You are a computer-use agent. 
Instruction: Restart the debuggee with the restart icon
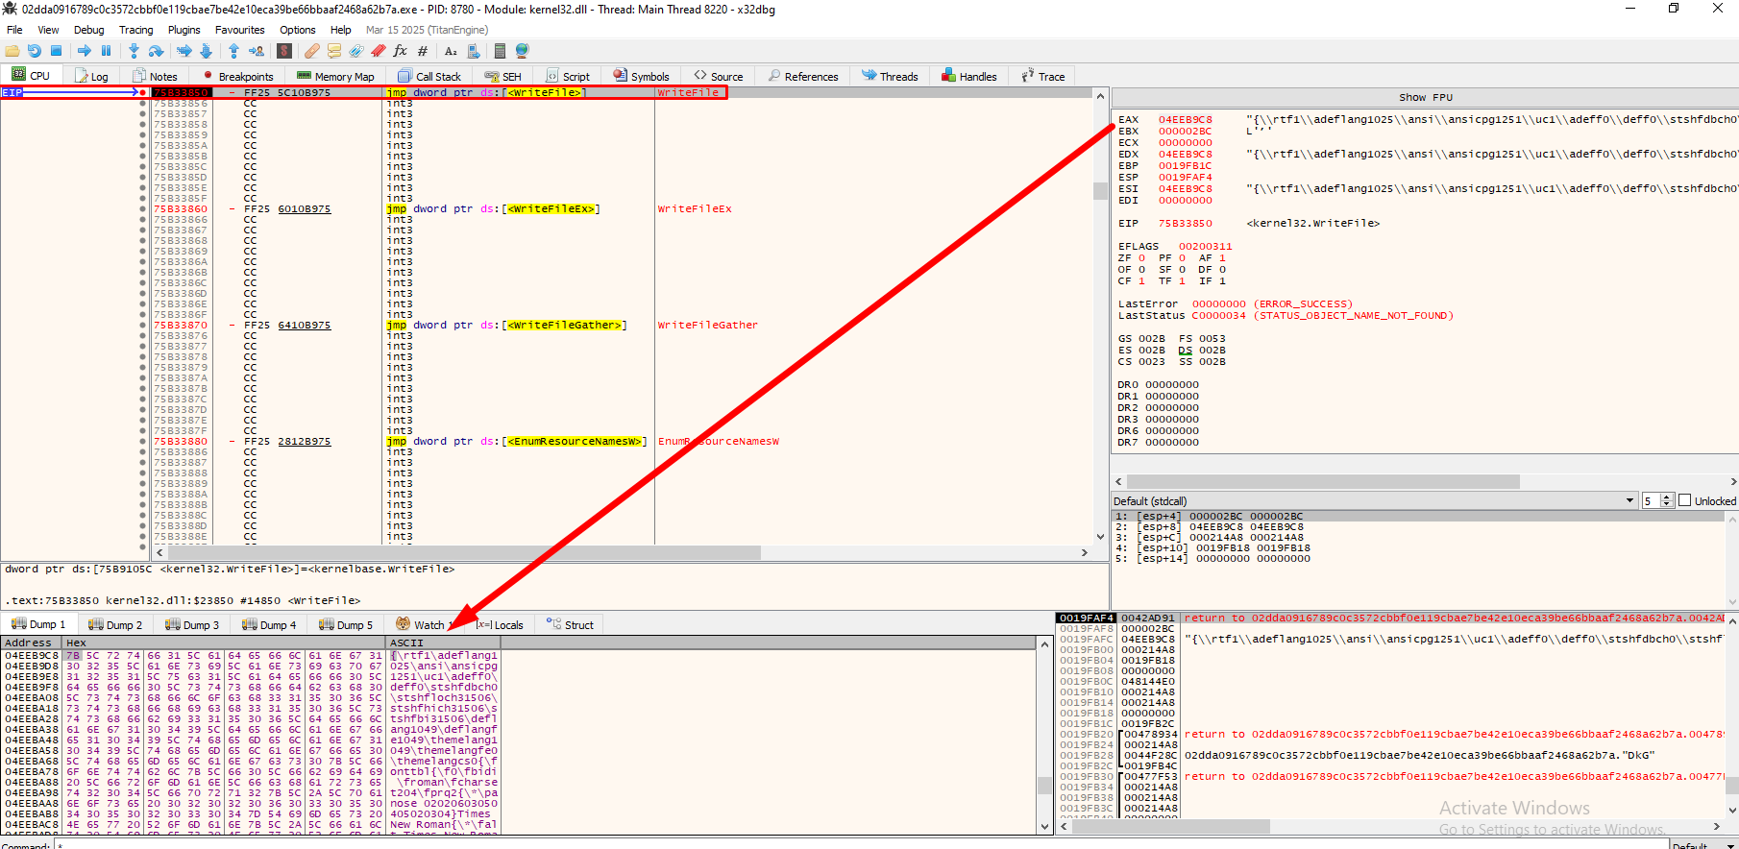[35, 51]
